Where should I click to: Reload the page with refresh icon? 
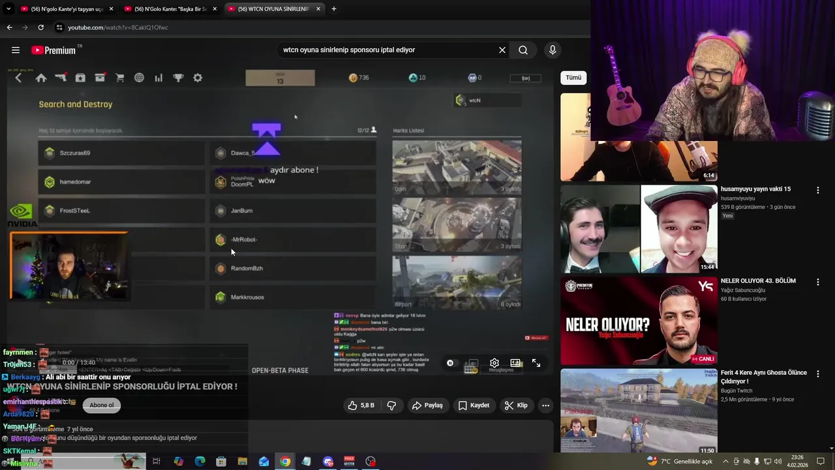tap(40, 27)
